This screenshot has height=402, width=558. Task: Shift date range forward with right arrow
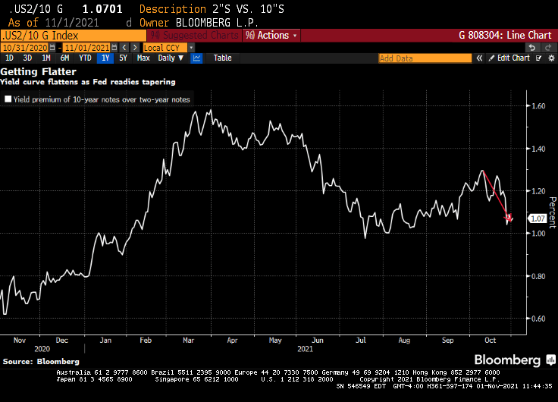133,47
